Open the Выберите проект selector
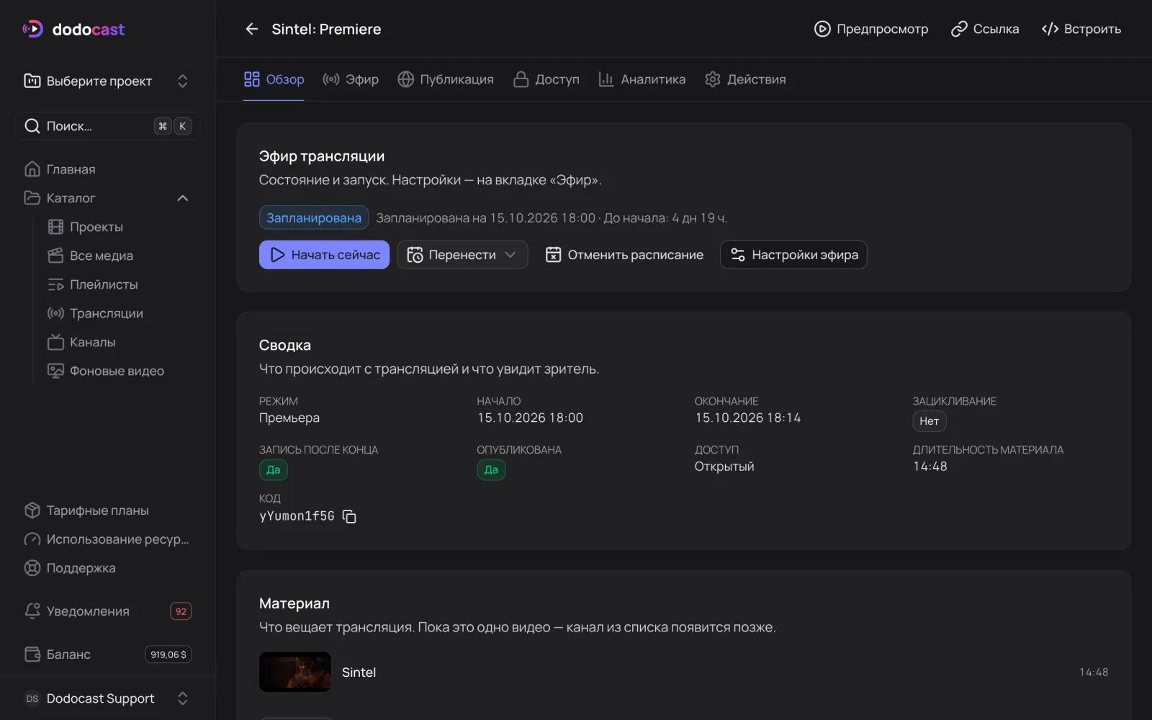Image resolution: width=1152 pixels, height=720 pixels. (108, 81)
